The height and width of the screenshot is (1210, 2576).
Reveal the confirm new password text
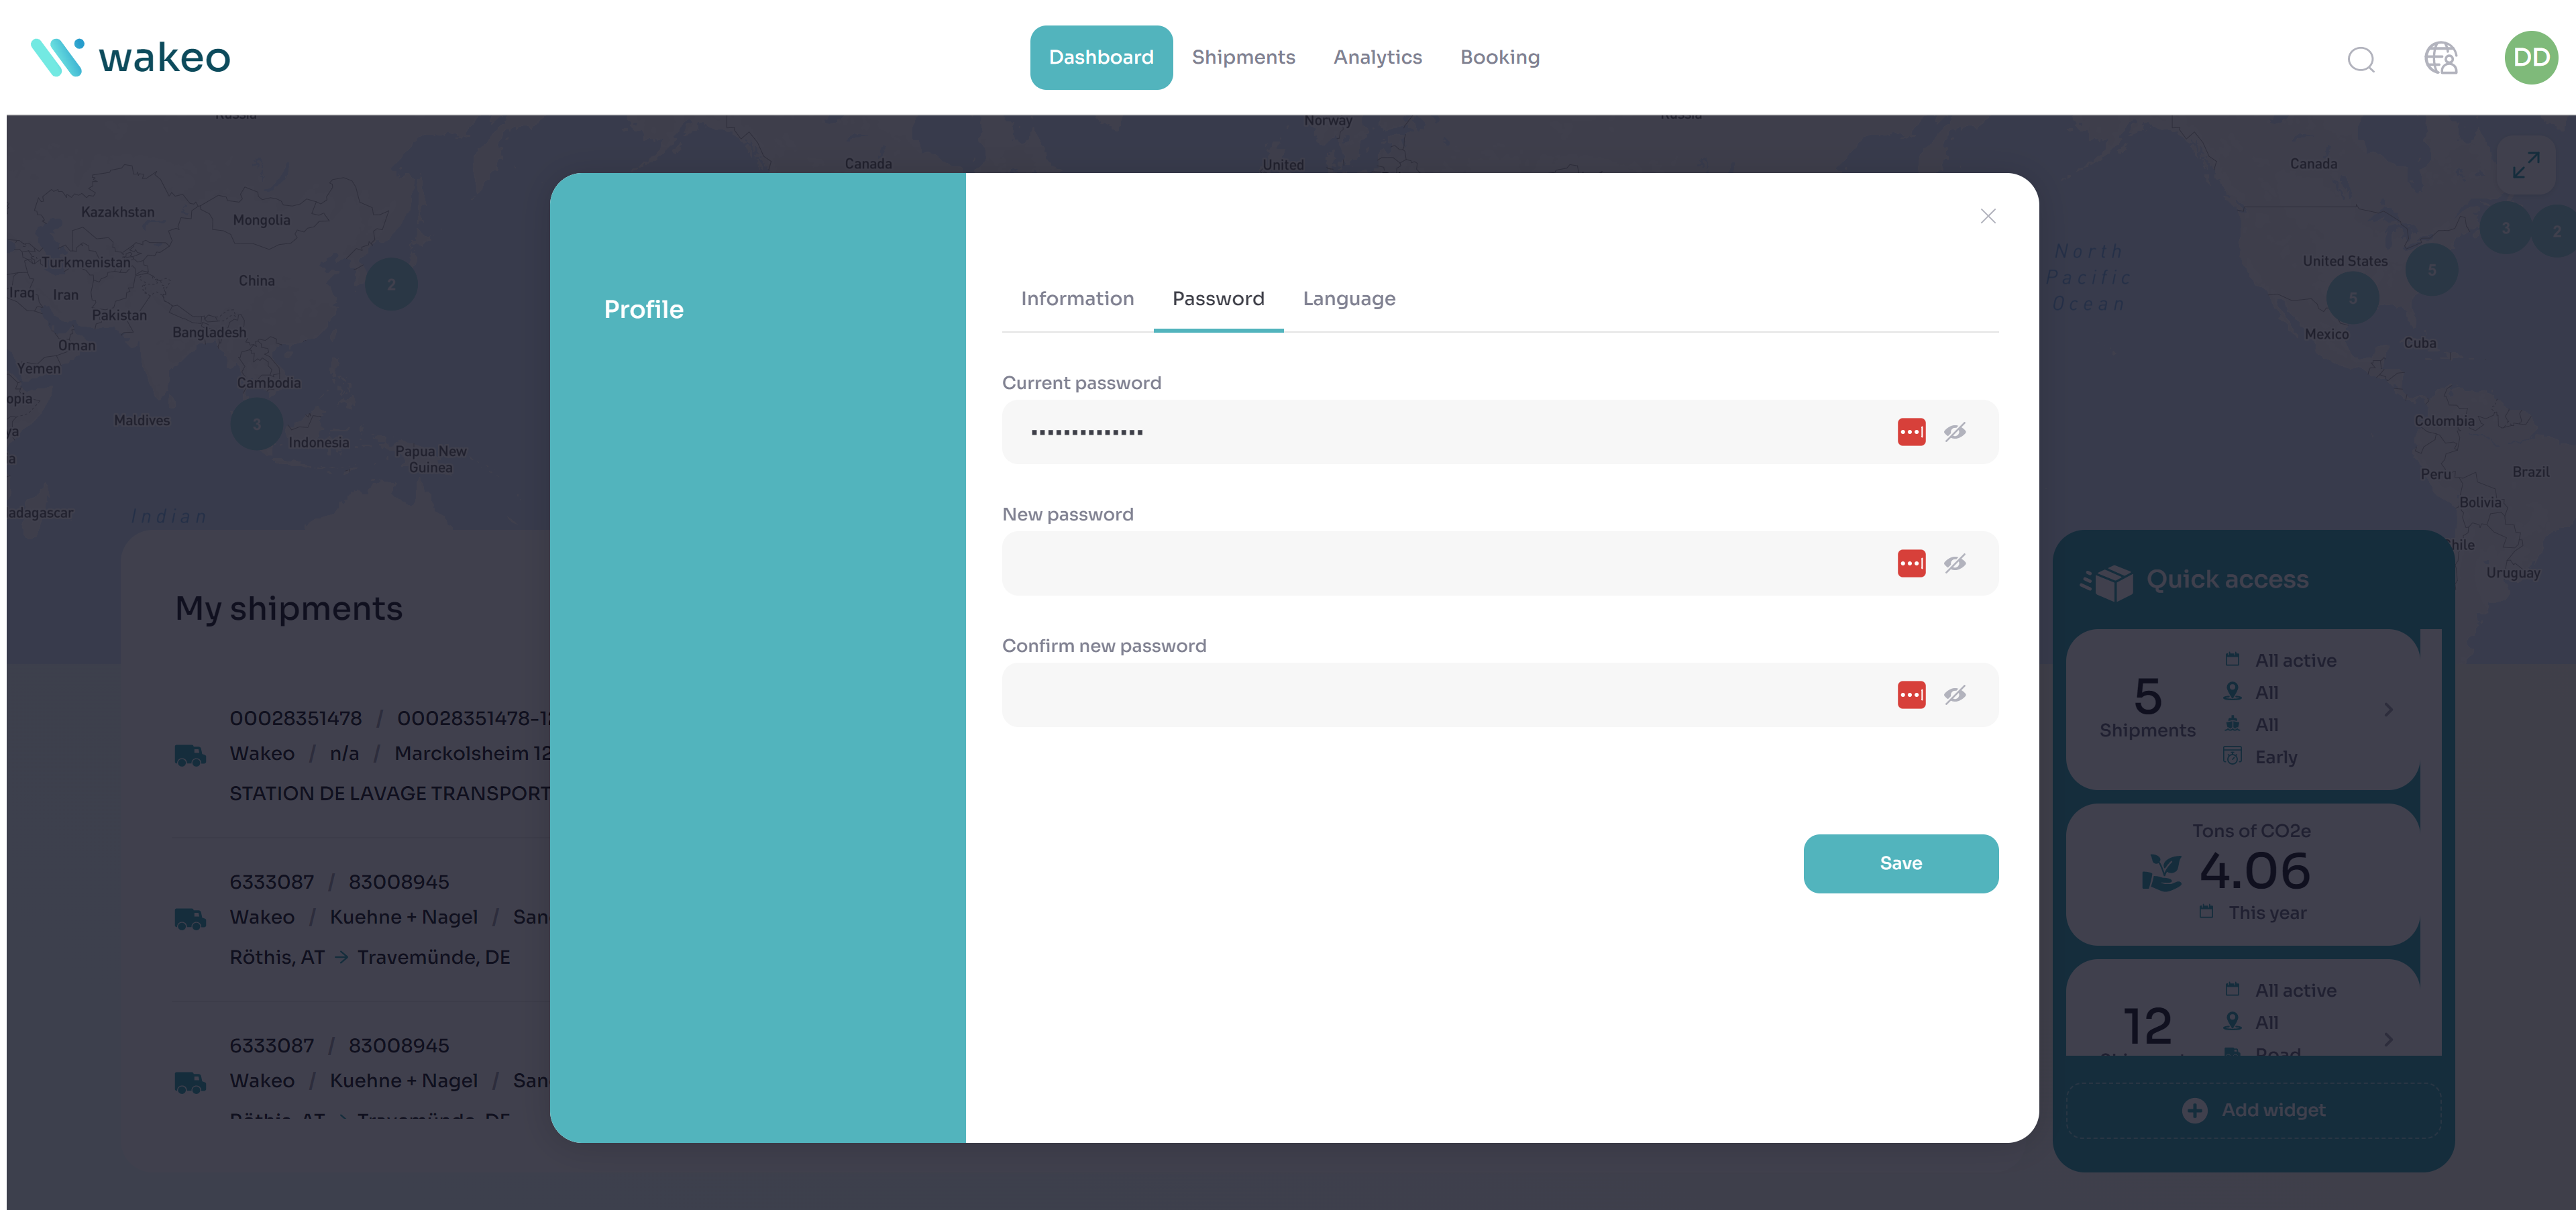(1955, 695)
